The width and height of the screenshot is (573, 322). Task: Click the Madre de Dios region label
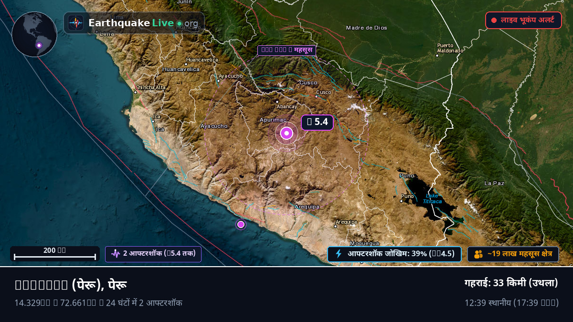(x=367, y=28)
